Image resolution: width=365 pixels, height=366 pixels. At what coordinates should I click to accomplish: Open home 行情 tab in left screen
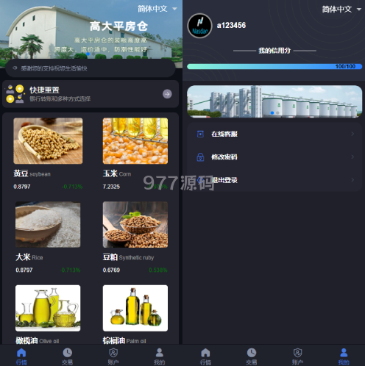(x=21, y=356)
